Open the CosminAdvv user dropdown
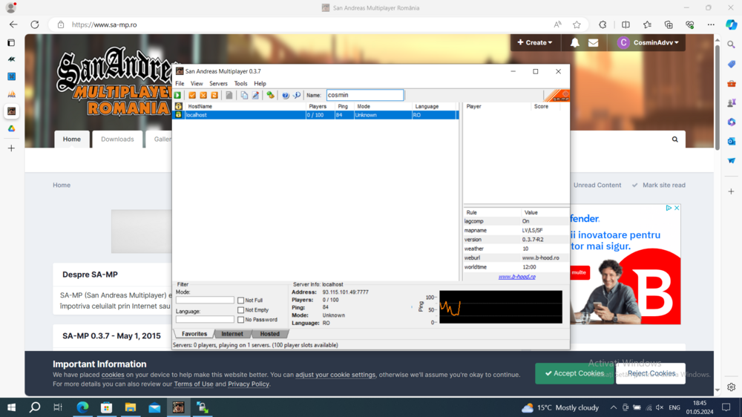This screenshot has width=742, height=417. (648, 42)
